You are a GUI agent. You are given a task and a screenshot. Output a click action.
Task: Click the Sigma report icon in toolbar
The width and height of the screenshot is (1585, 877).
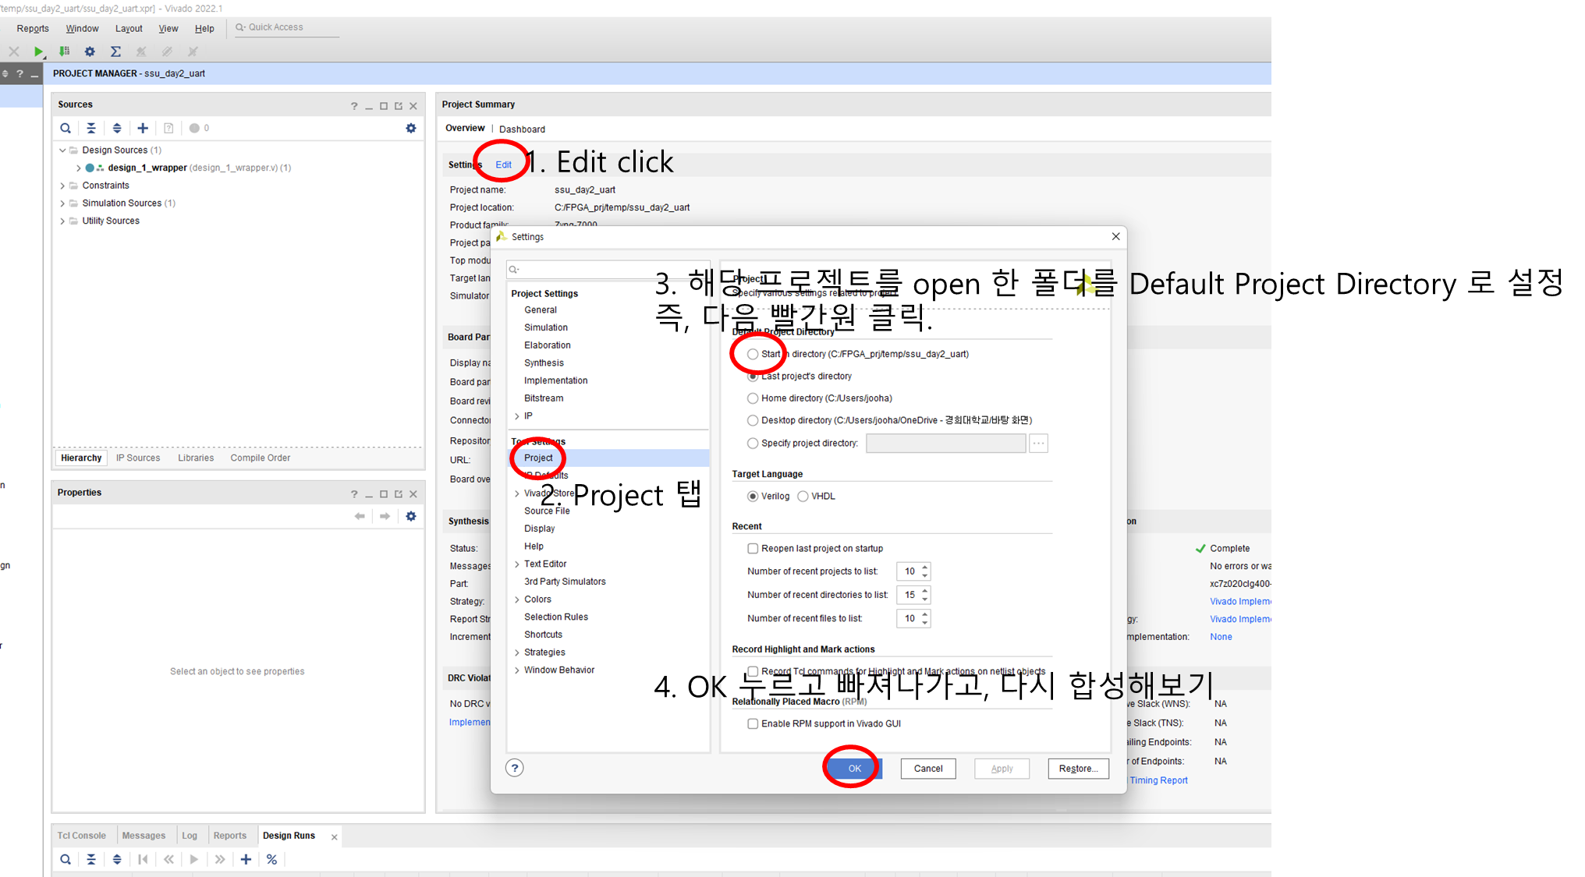click(115, 51)
